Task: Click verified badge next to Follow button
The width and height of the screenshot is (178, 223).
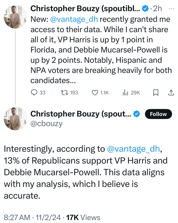Action: (x=136, y=114)
